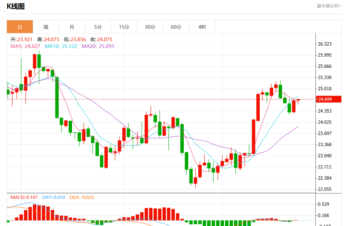Open the 60分 chart tab
Screen dimensions: 353x226
(x=176, y=27)
